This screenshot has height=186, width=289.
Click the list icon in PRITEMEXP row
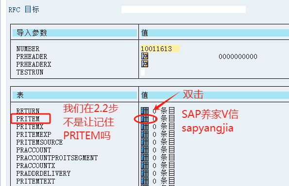(171, 134)
